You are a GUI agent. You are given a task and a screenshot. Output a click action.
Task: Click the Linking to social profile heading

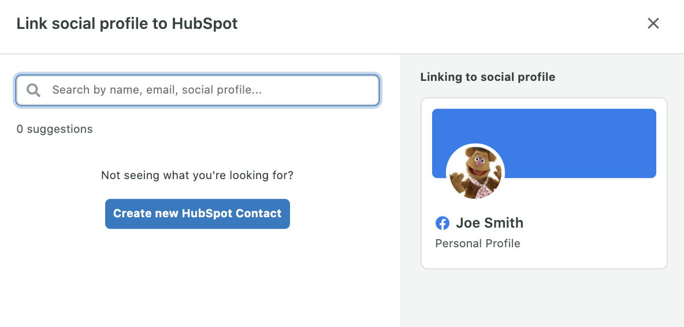coord(488,77)
